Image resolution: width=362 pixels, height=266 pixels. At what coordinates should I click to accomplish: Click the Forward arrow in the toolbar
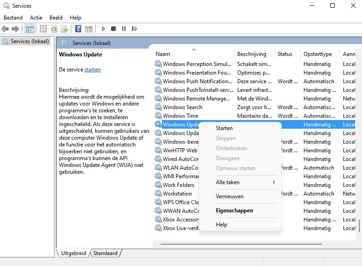pyautogui.click(x=15, y=29)
